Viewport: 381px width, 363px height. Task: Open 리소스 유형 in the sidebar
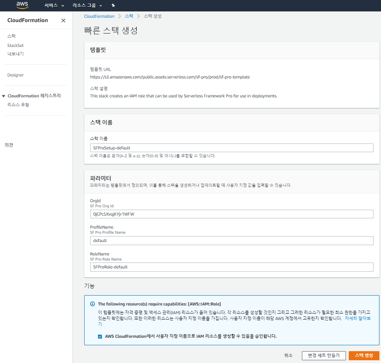point(18,104)
